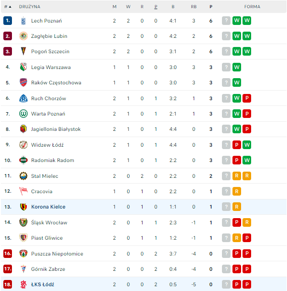Click the Legia Warszawa team logo
Image resolution: width=287 pixels, height=291 pixels.
(x=23, y=67)
